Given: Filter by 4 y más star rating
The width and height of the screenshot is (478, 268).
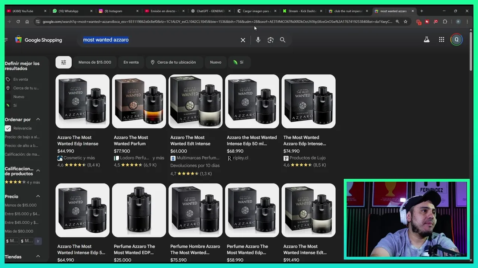Looking at the screenshot, I should pos(22,182).
